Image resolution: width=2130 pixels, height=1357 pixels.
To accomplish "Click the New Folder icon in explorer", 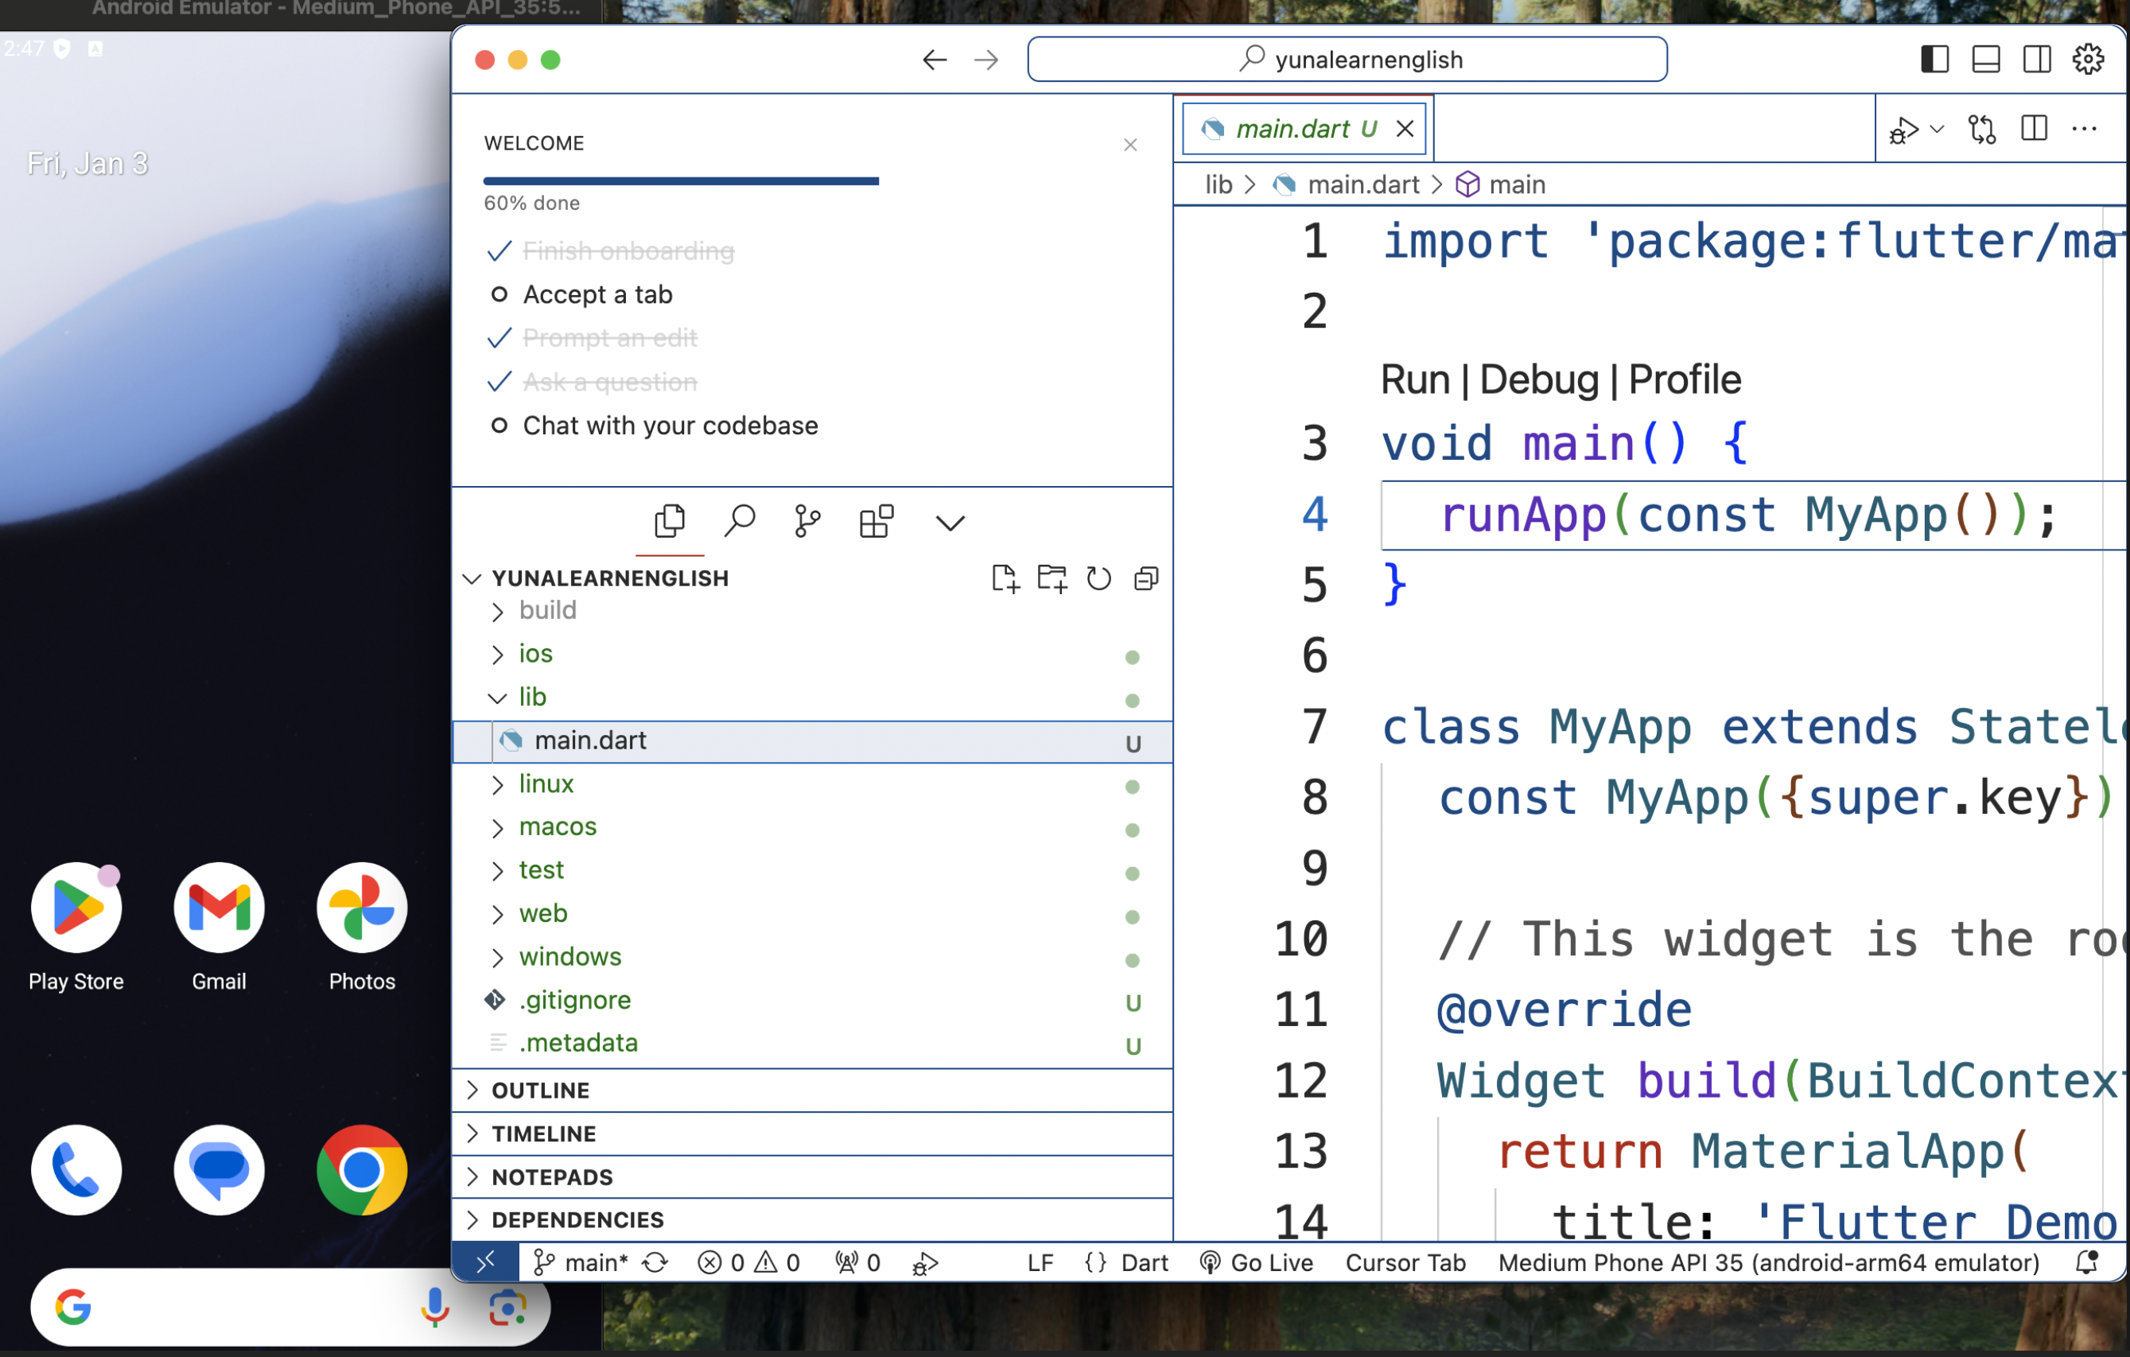I will [1051, 578].
